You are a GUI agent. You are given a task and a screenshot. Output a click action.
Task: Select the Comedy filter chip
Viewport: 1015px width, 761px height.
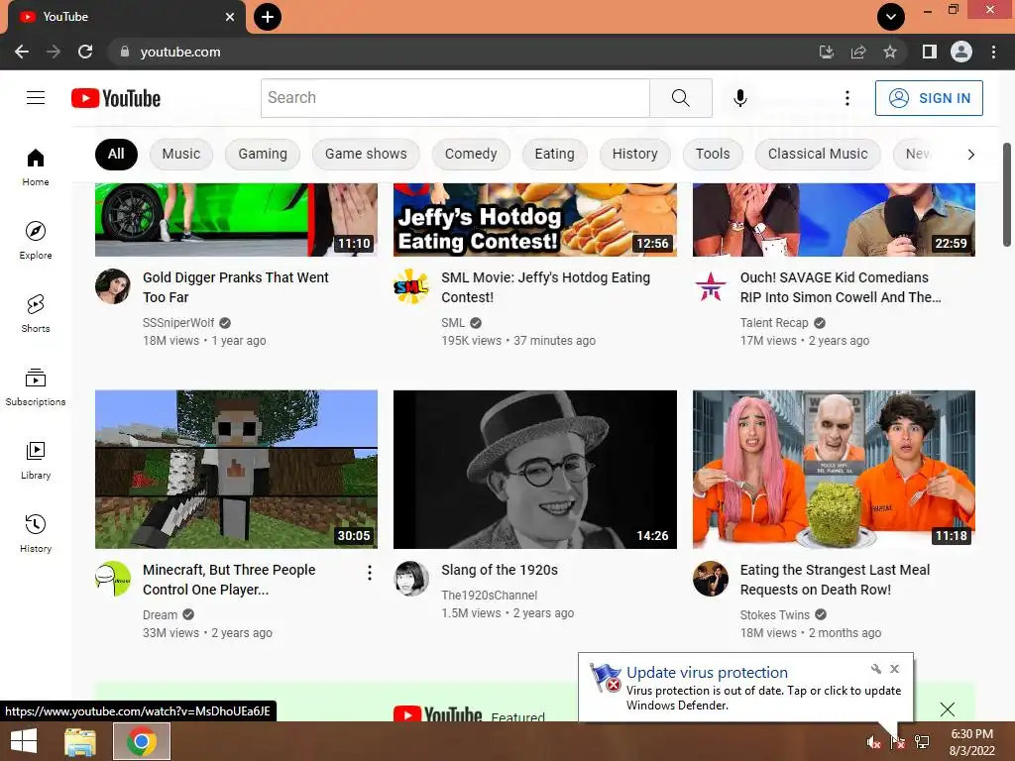(471, 154)
